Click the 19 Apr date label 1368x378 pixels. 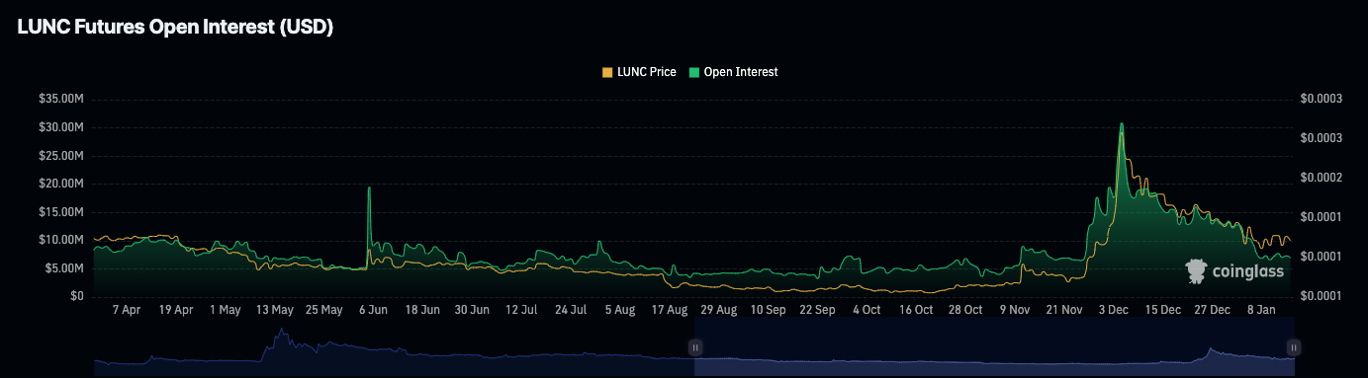[175, 310]
